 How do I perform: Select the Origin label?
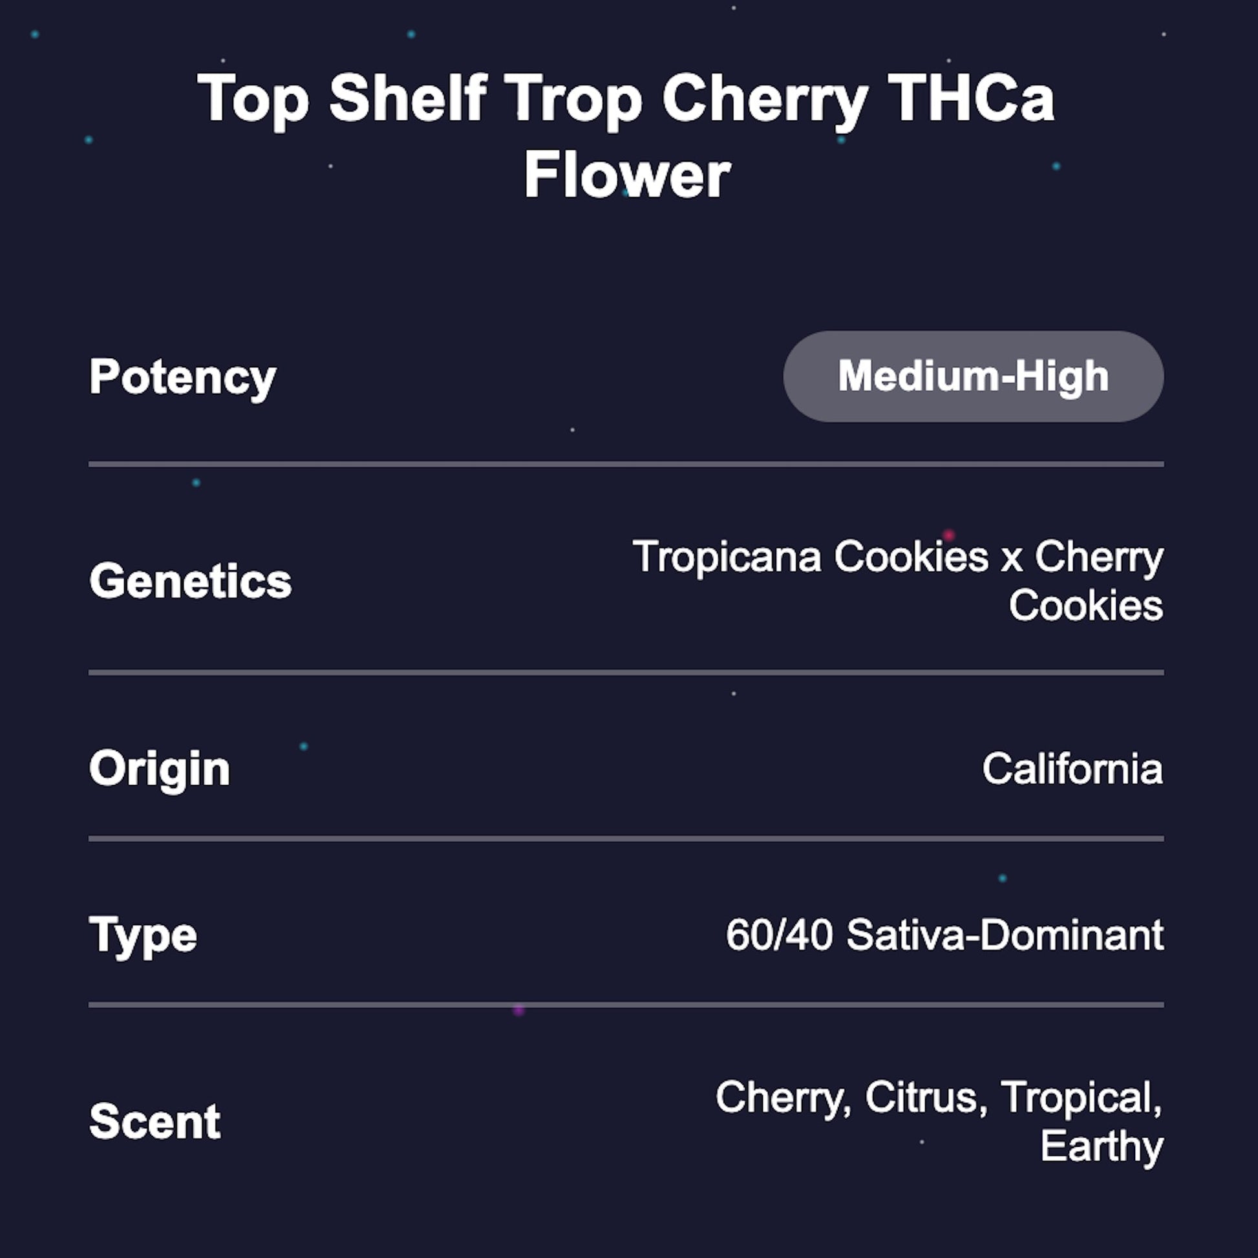[160, 769]
